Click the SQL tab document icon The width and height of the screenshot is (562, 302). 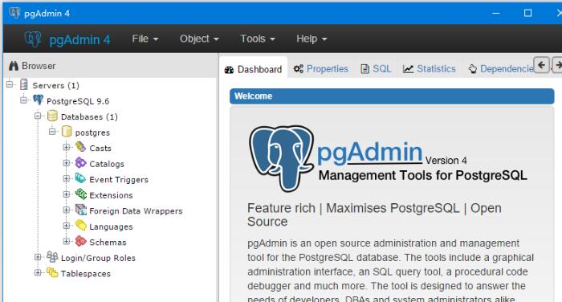[x=364, y=69]
